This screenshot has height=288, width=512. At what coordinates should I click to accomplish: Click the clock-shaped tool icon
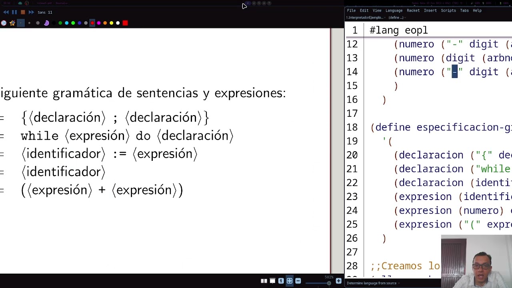pos(4,23)
